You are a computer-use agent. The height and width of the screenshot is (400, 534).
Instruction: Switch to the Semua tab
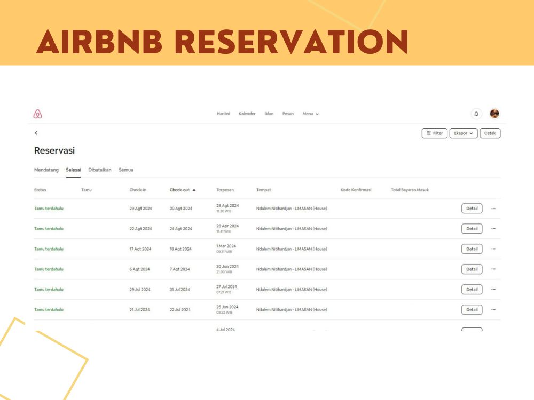pyautogui.click(x=126, y=170)
